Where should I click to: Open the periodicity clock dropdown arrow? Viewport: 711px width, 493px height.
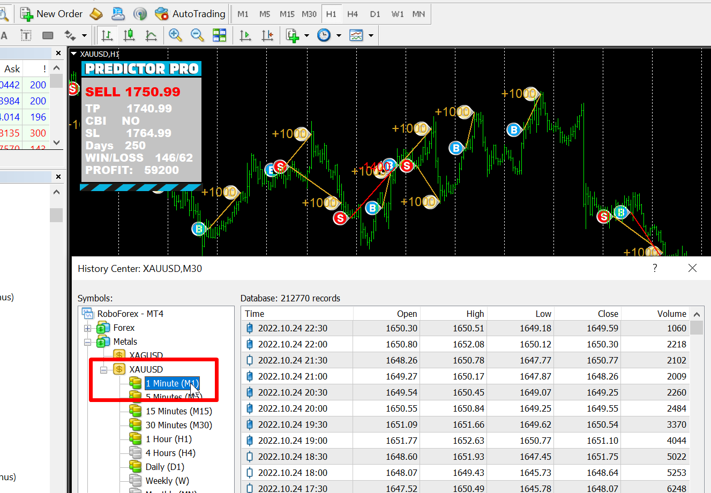tap(339, 36)
